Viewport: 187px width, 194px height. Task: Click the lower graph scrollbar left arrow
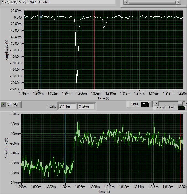click(156, 104)
